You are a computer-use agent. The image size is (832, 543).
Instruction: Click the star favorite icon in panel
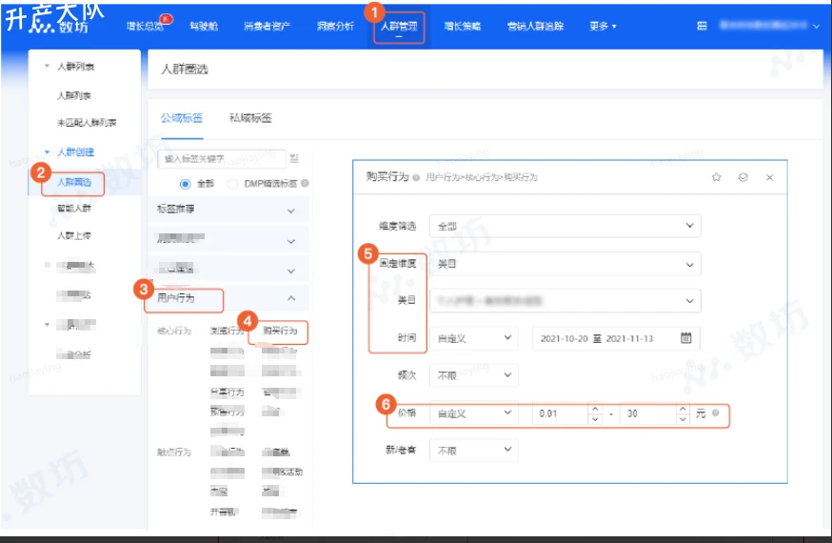point(716,177)
